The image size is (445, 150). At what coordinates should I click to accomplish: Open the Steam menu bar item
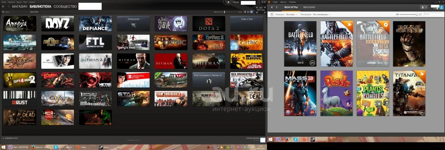pos(3,2)
